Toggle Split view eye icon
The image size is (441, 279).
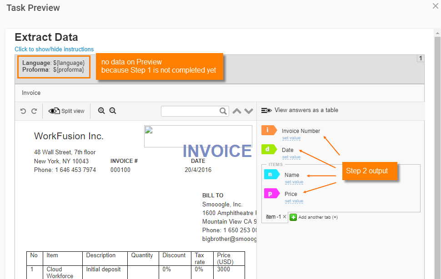(x=54, y=111)
